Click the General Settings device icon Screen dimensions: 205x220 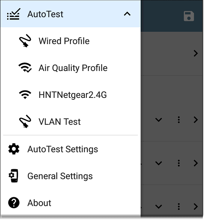13,176
